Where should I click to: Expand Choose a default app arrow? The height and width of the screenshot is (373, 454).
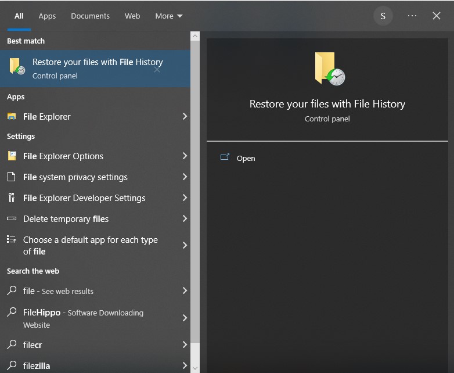[x=185, y=246]
